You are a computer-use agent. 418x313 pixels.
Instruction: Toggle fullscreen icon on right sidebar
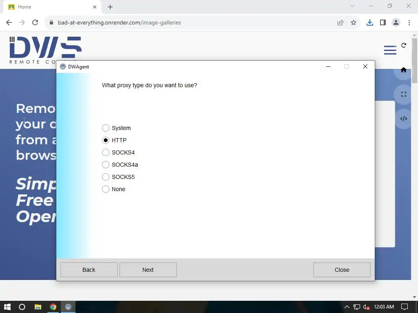point(403,94)
